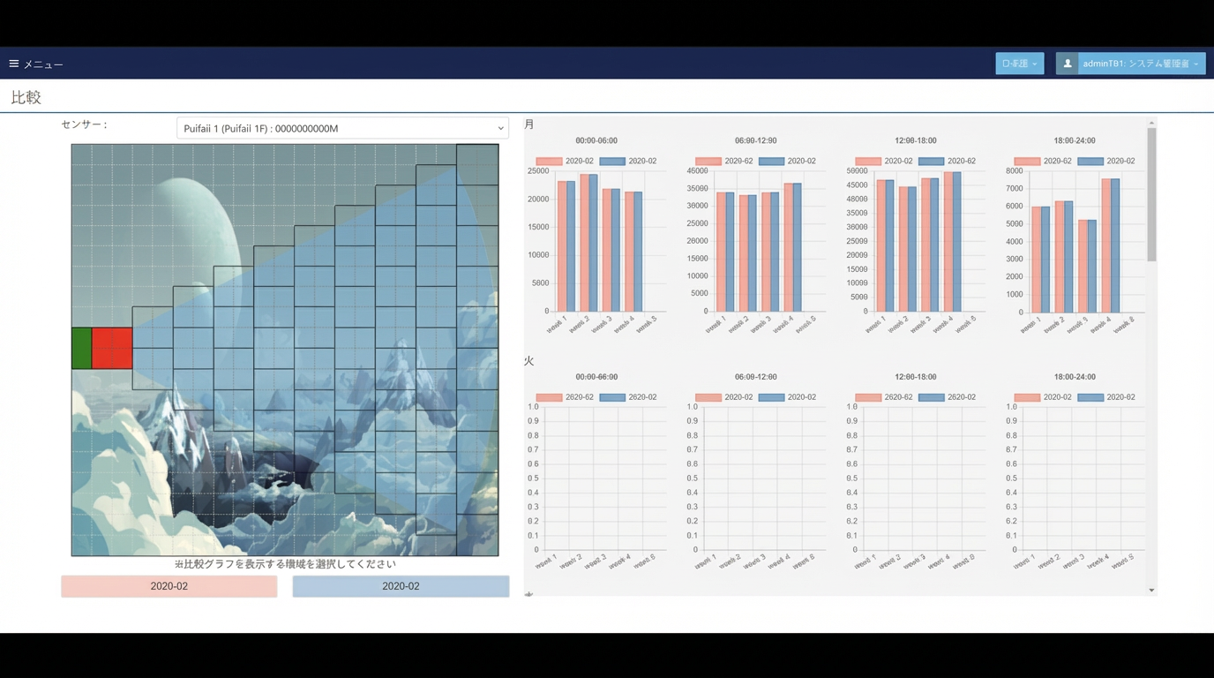Click the メニュー label in the top bar

[x=43, y=64]
